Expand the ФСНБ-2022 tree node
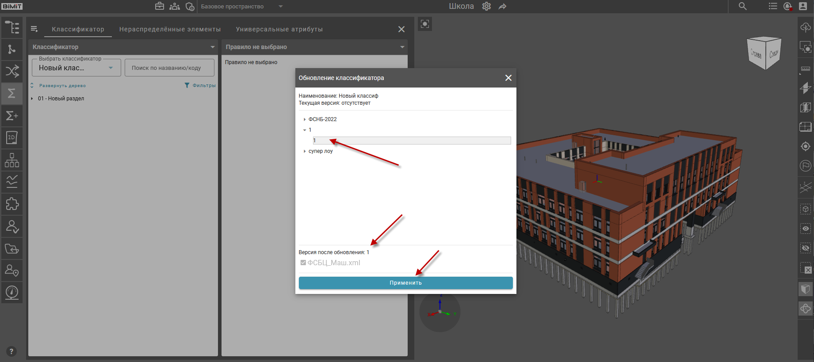Screen dimensions: 814x362 305,119
